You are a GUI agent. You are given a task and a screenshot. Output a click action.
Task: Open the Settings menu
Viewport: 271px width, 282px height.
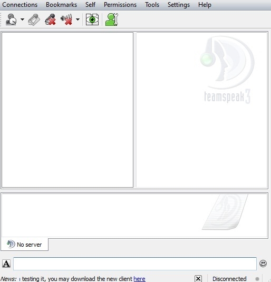coord(179,5)
